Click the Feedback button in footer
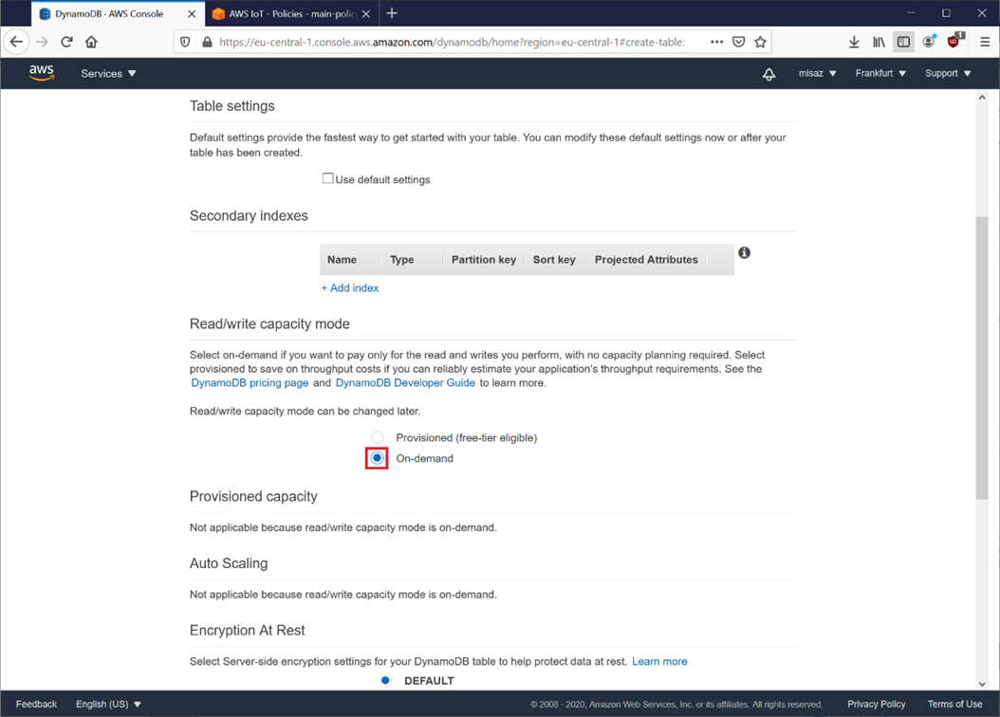 [x=36, y=704]
